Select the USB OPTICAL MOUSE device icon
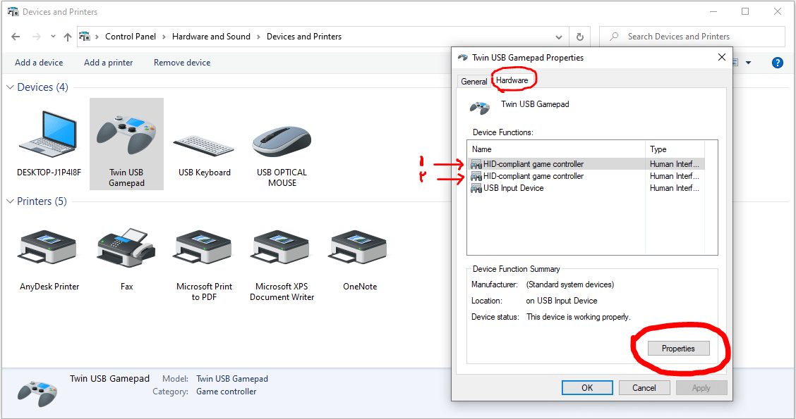The width and height of the screenshot is (796, 419). (282, 142)
